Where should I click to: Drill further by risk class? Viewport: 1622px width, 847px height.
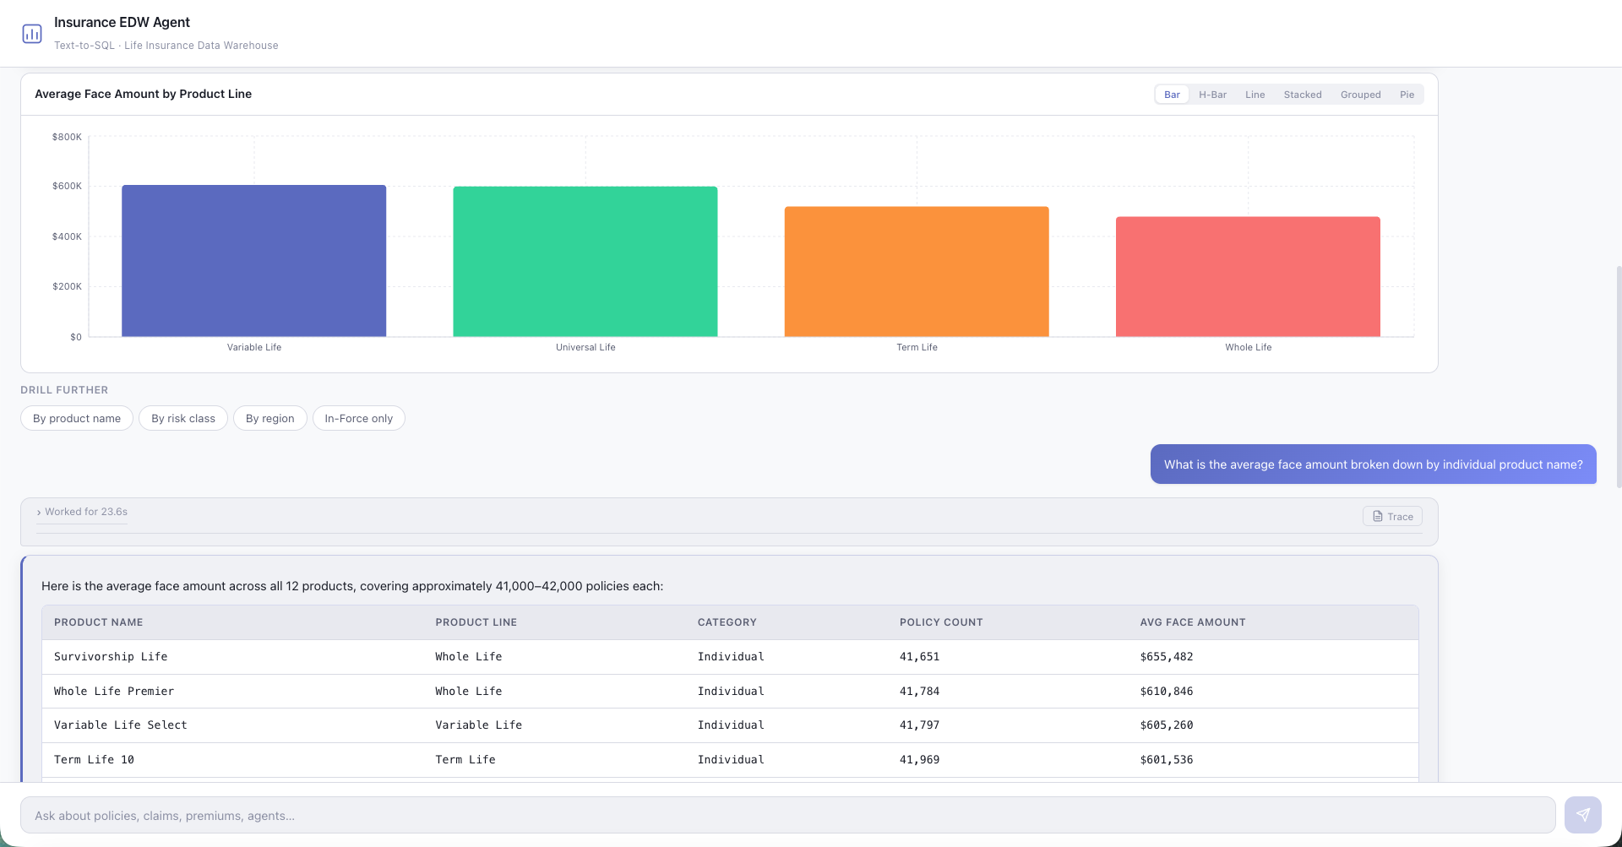pos(183,418)
